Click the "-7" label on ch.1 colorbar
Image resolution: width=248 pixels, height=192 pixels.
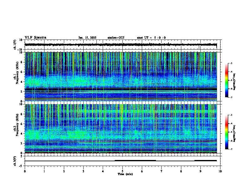pyautogui.click(x=231, y=97)
